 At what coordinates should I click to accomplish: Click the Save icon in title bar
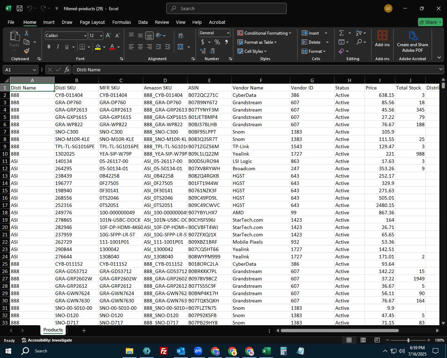coord(20,8)
